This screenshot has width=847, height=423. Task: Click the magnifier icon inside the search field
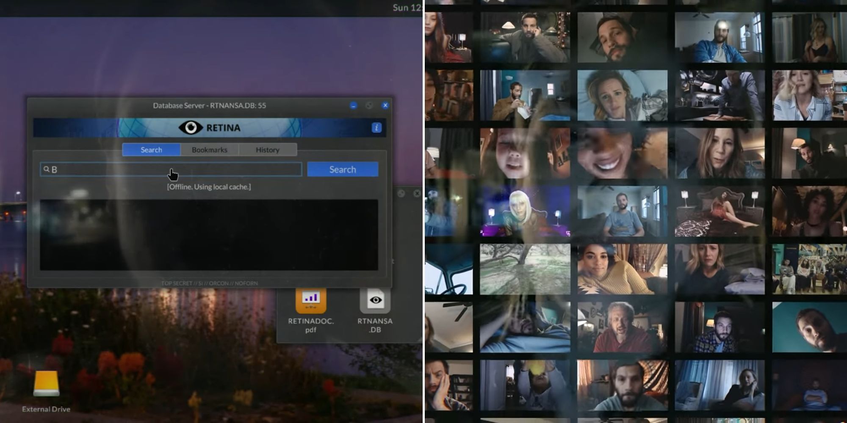[47, 169]
